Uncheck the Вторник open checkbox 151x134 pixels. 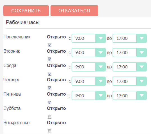pyautogui.click(x=49, y=59)
